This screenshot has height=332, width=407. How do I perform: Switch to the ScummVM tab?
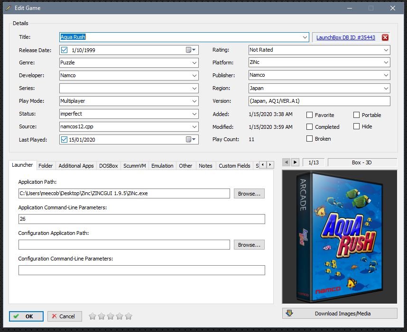[x=134, y=166]
